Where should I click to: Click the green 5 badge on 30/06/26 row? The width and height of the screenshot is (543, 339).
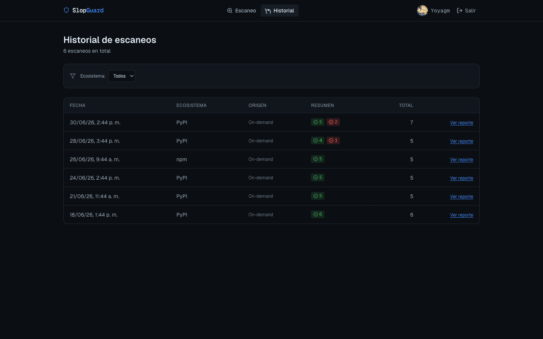coord(318,122)
